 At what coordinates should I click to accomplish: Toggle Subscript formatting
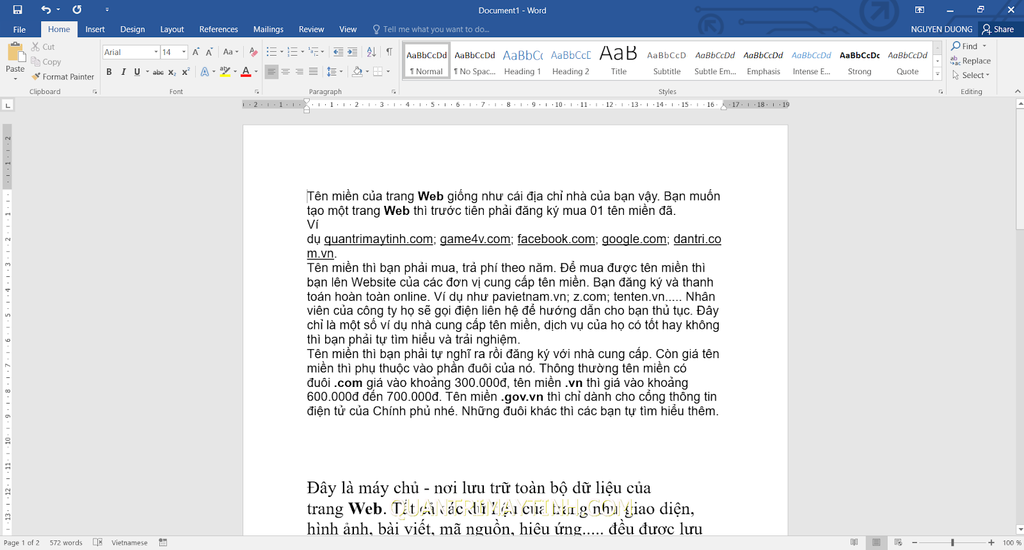click(x=172, y=72)
